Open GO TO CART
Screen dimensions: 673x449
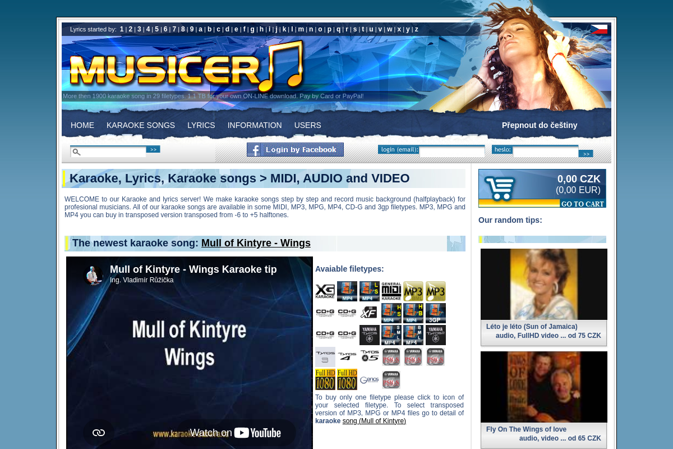coord(582,204)
